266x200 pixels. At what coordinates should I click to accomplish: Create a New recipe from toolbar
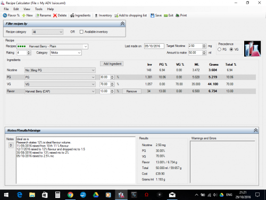(x=28, y=15)
